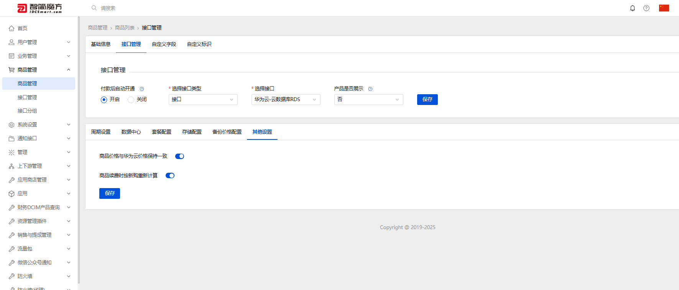Expand 应用商店管理 menu chevron
The height and width of the screenshot is (290, 679).
pyautogui.click(x=69, y=180)
